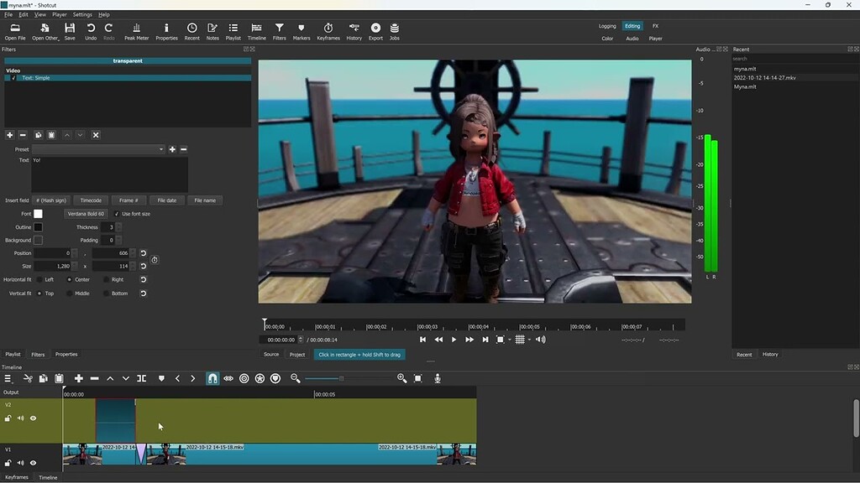Select the Ripple Delete and Close Gap icon
860x483 pixels.
click(x=93, y=378)
